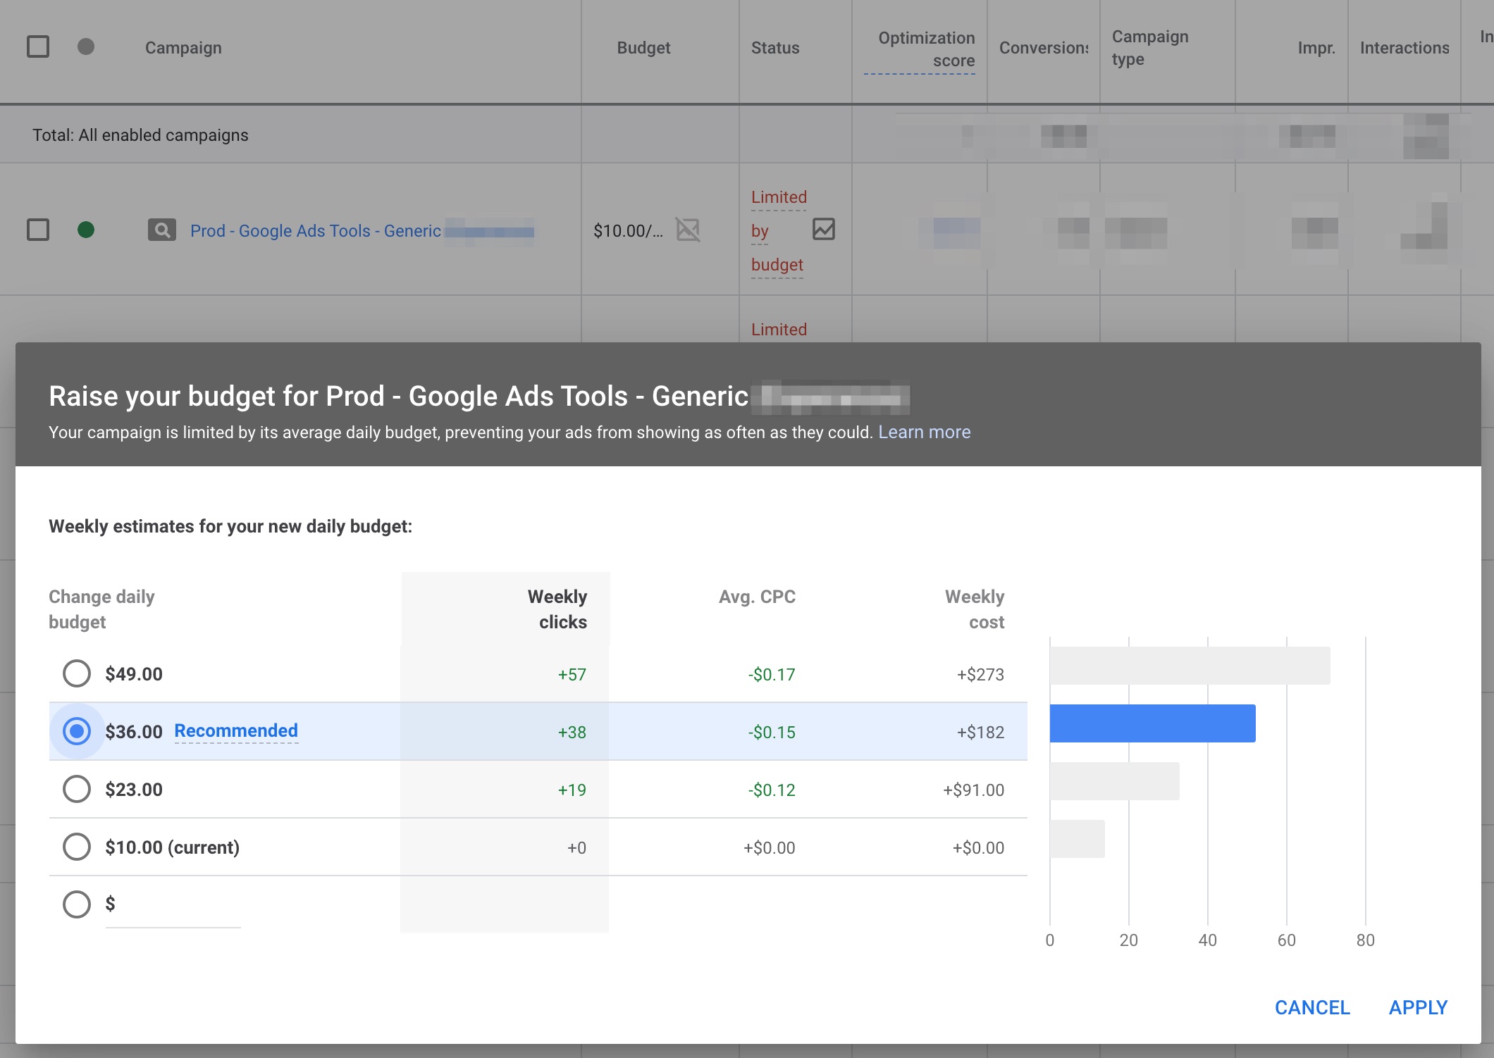Screen dimensions: 1494x1058
Task: Open the Learn more link
Action: [x=924, y=432]
